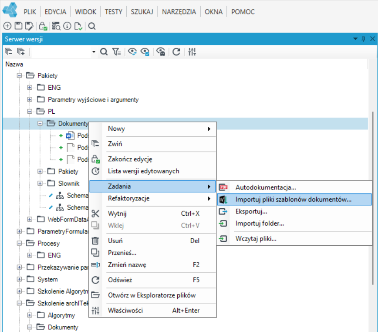Collapse the PL folder
This screenshot has width=378, height=332.
(x=30, y=112)
